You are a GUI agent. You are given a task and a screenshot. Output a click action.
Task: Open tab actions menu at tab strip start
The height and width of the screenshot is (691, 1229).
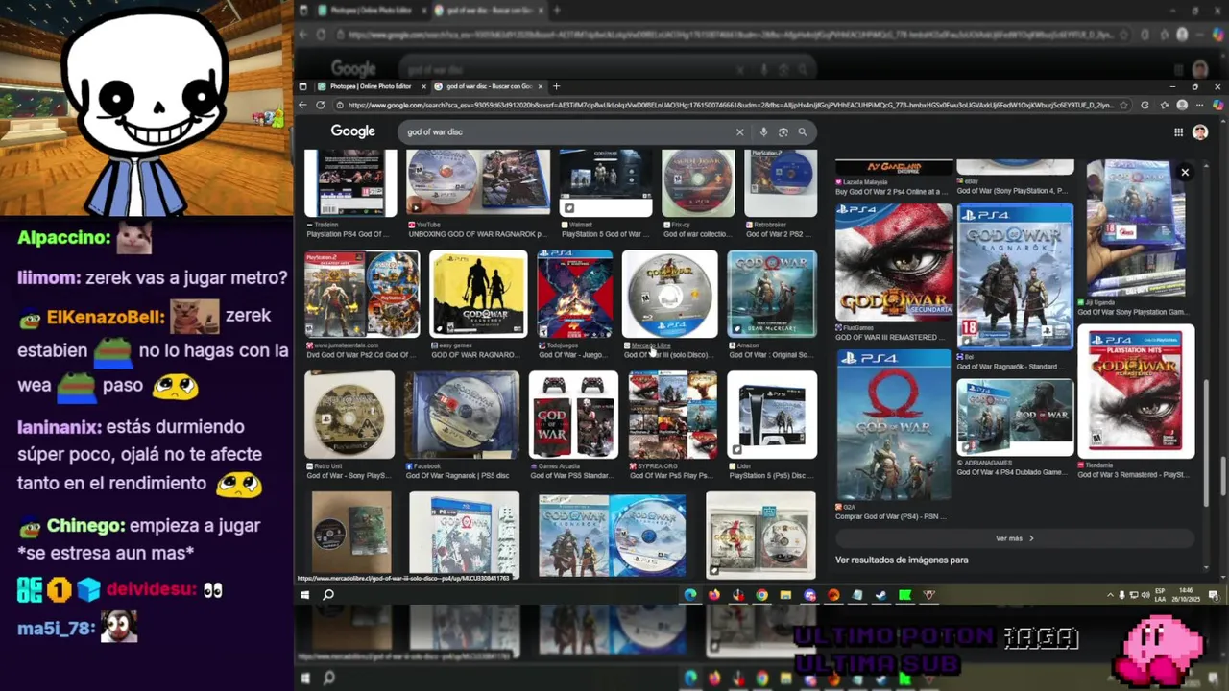(x=303, y=86)
